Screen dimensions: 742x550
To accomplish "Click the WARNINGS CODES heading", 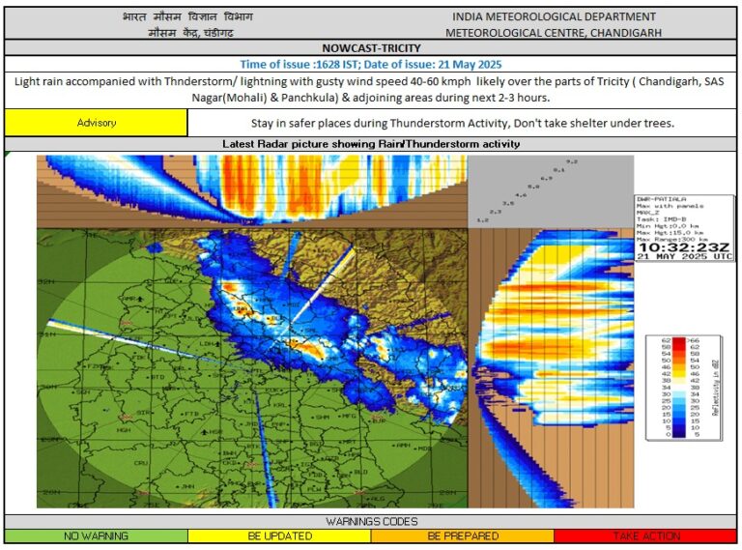I will (371, 522).
